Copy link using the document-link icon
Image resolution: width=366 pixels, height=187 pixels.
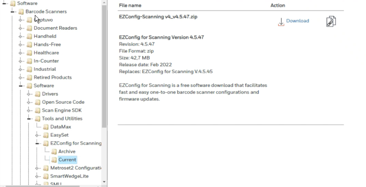[x=331, y=22]
